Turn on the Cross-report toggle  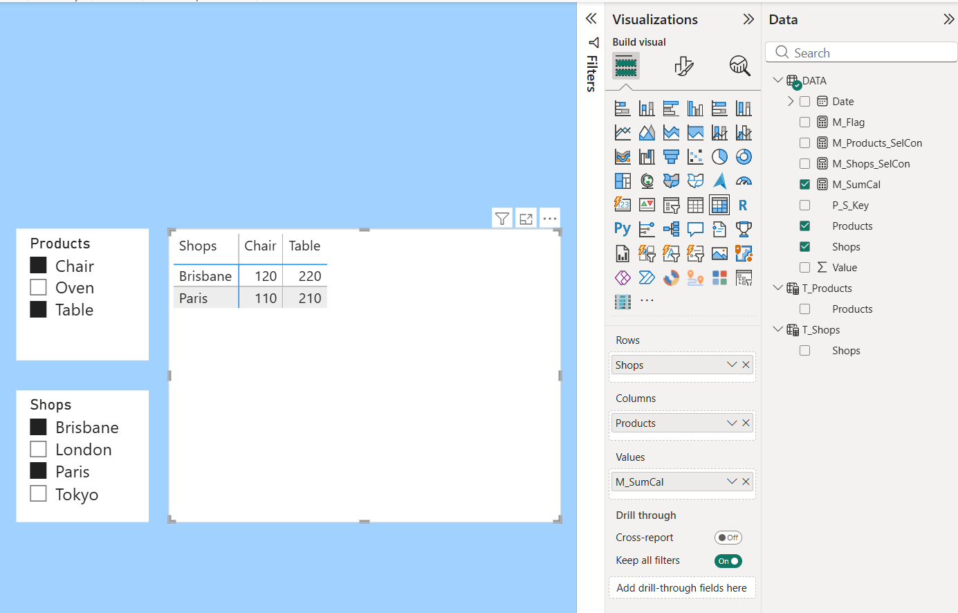tap(728, 538)
